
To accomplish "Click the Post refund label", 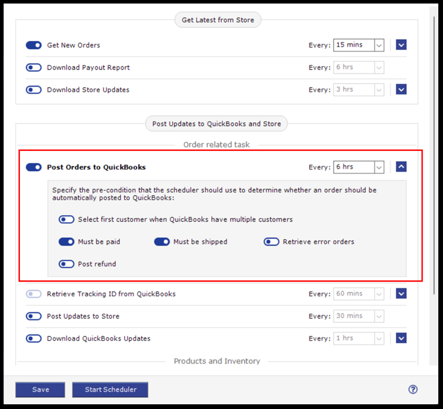I will 97,264.
